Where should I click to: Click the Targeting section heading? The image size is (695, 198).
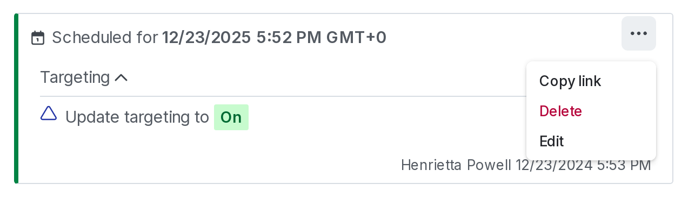pyautogui.click(x=75, y=77)
